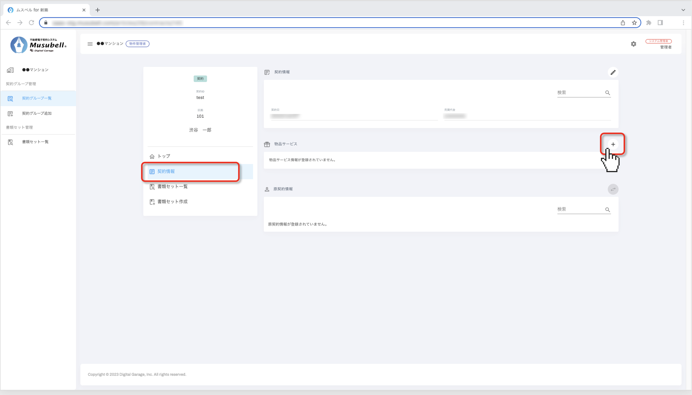Image resolution: width=692 pixels, height=395 pixels.
Task: Bookmark page with star icon
Action: (x=634, y=23)
